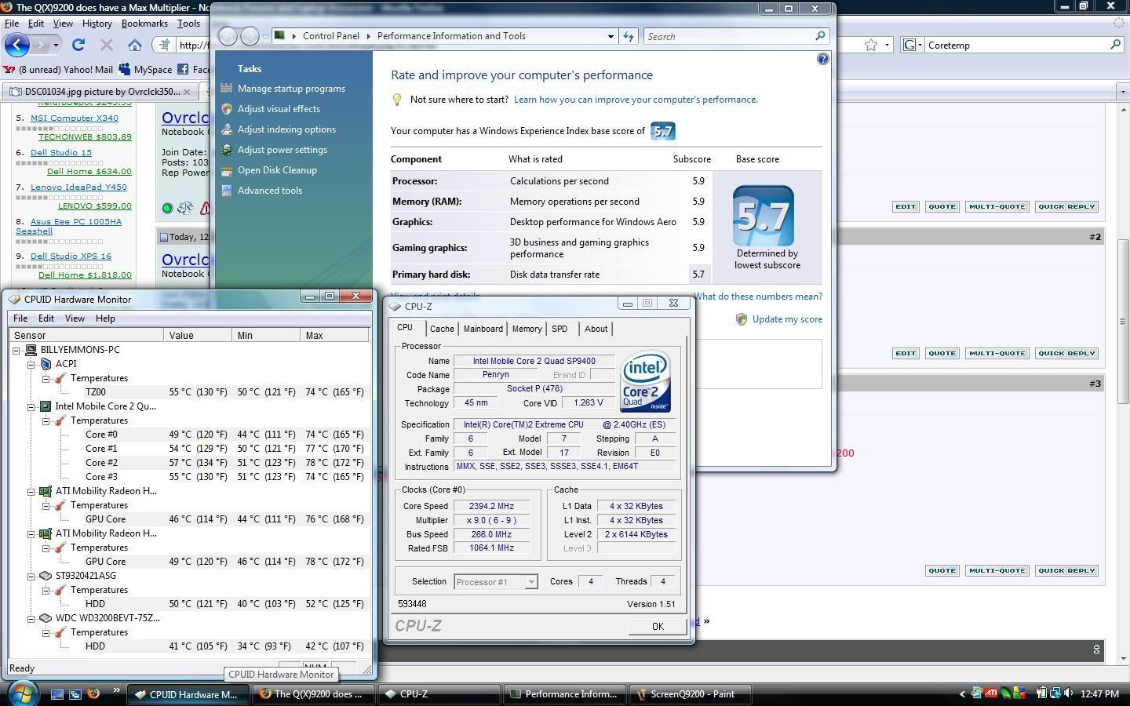
Task: Open the View menu in Hardware Monitor
Action: pyautogui.click(x=75, y=318)
